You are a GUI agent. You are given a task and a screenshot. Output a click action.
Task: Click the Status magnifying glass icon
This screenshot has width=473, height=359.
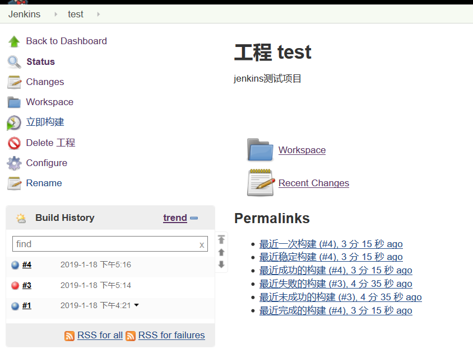[14, 62]
